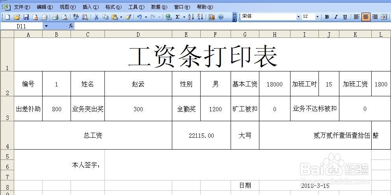This screenshot has width=391, height=195.
Task: Open the Undo history dropdown arrow
Action: coord(146,17)
